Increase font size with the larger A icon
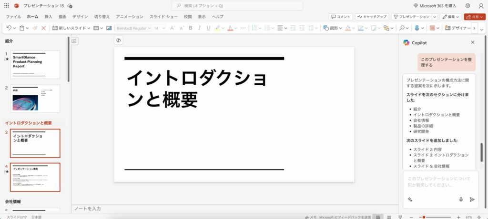 click(x=172, y=28)
